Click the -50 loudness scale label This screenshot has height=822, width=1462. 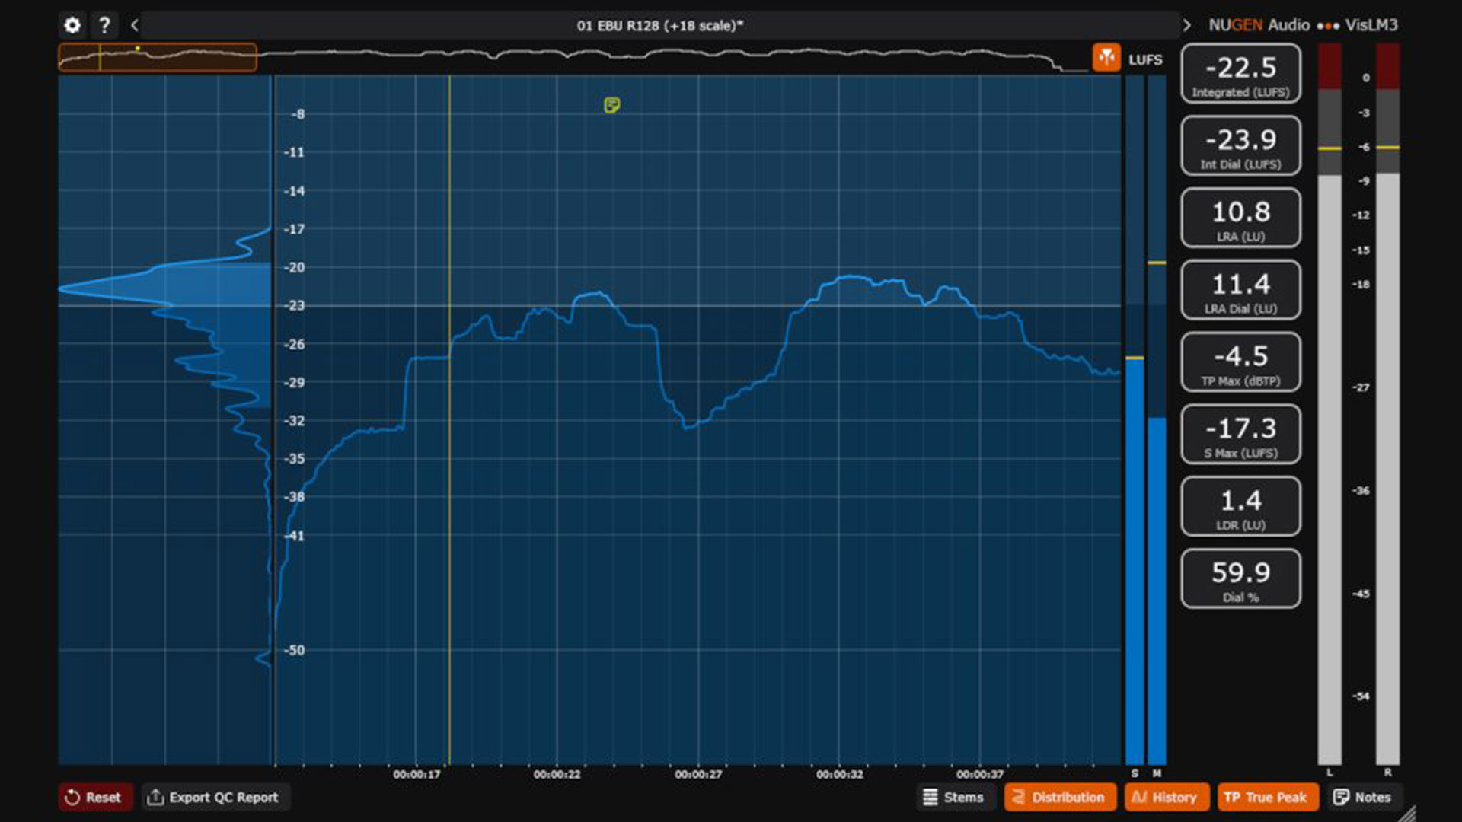pos(294,650)
